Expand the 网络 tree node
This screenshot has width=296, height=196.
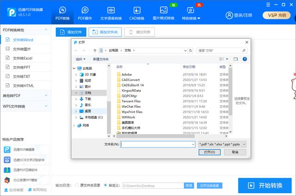click(x=74, y=125)
